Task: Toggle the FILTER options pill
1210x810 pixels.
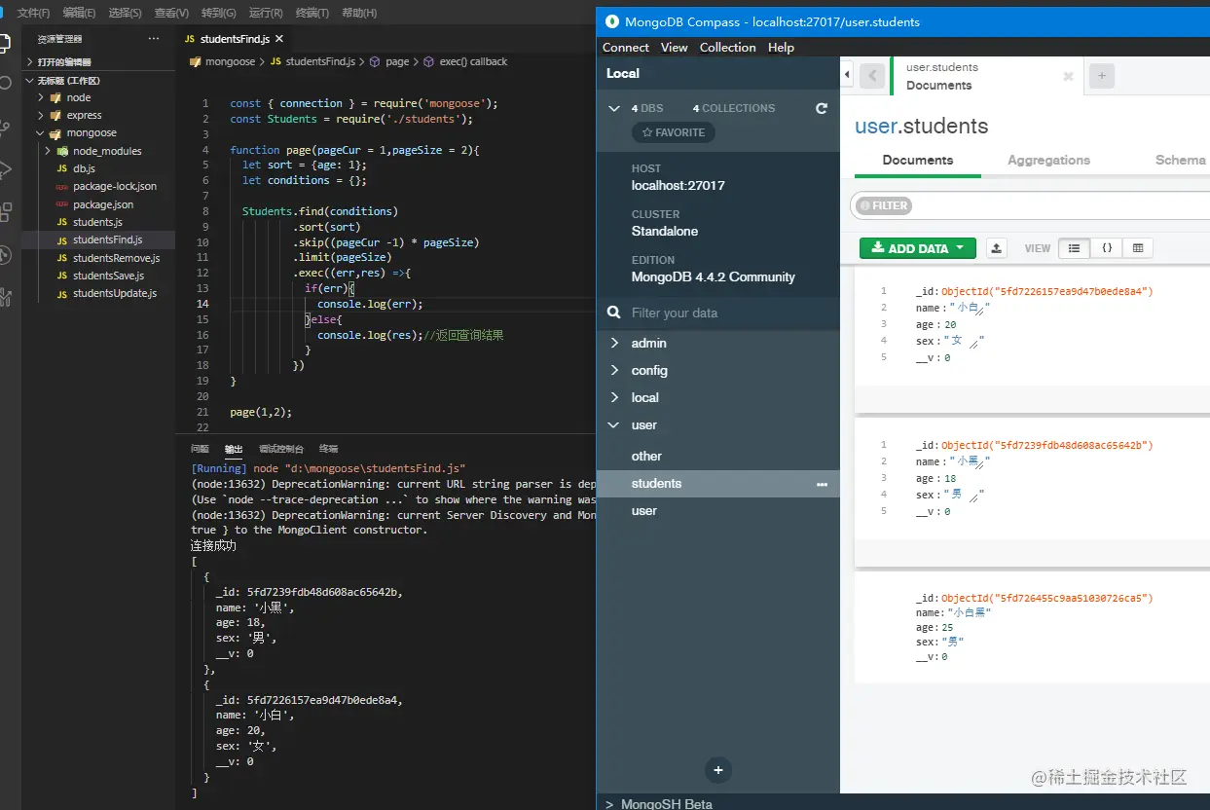Action: [883, 205]
